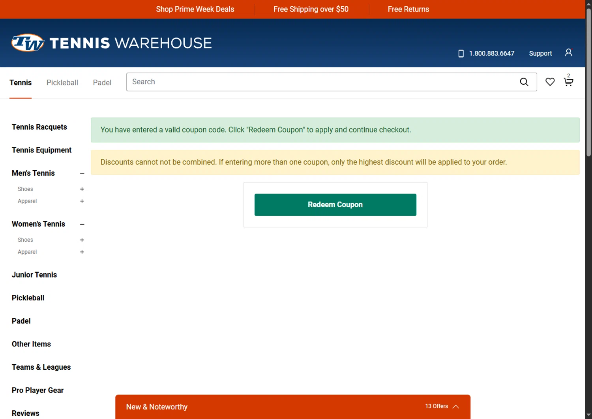Open Pro Player Gear in sidebar
592x419 pixels.
pos(37,390)
